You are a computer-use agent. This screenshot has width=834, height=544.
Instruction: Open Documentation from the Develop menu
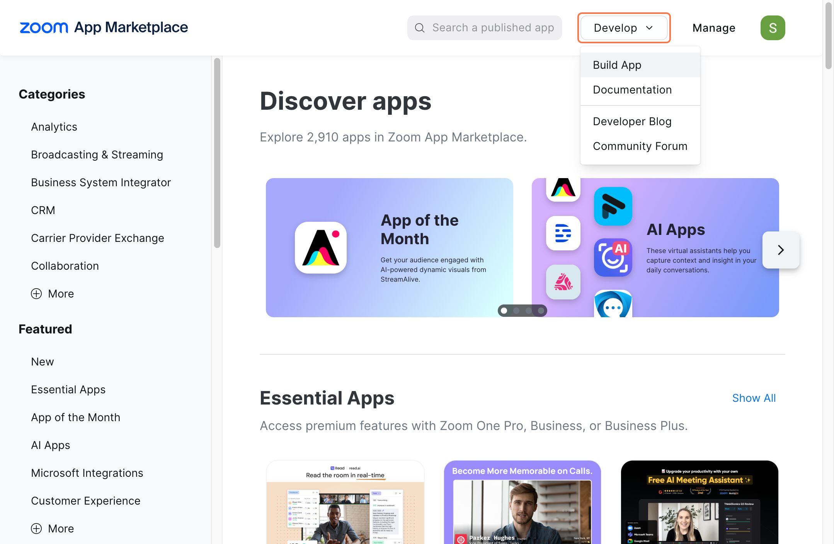tap(640, 90)
